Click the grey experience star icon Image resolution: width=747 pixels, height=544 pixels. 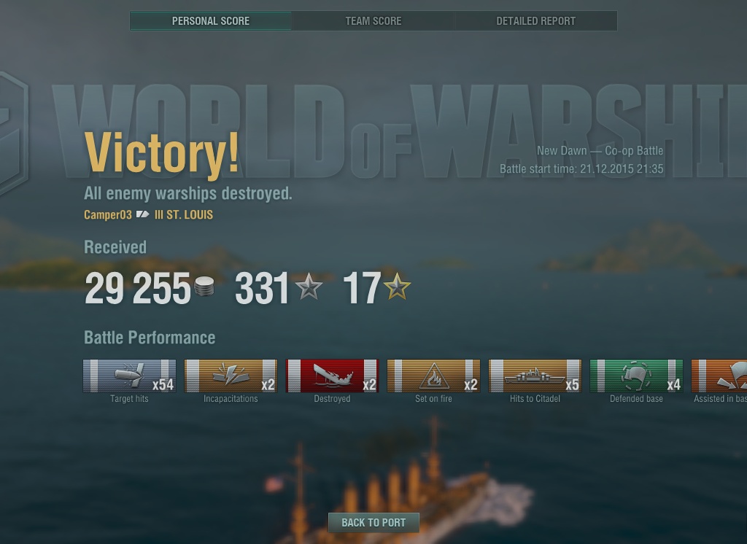[309, 287]
